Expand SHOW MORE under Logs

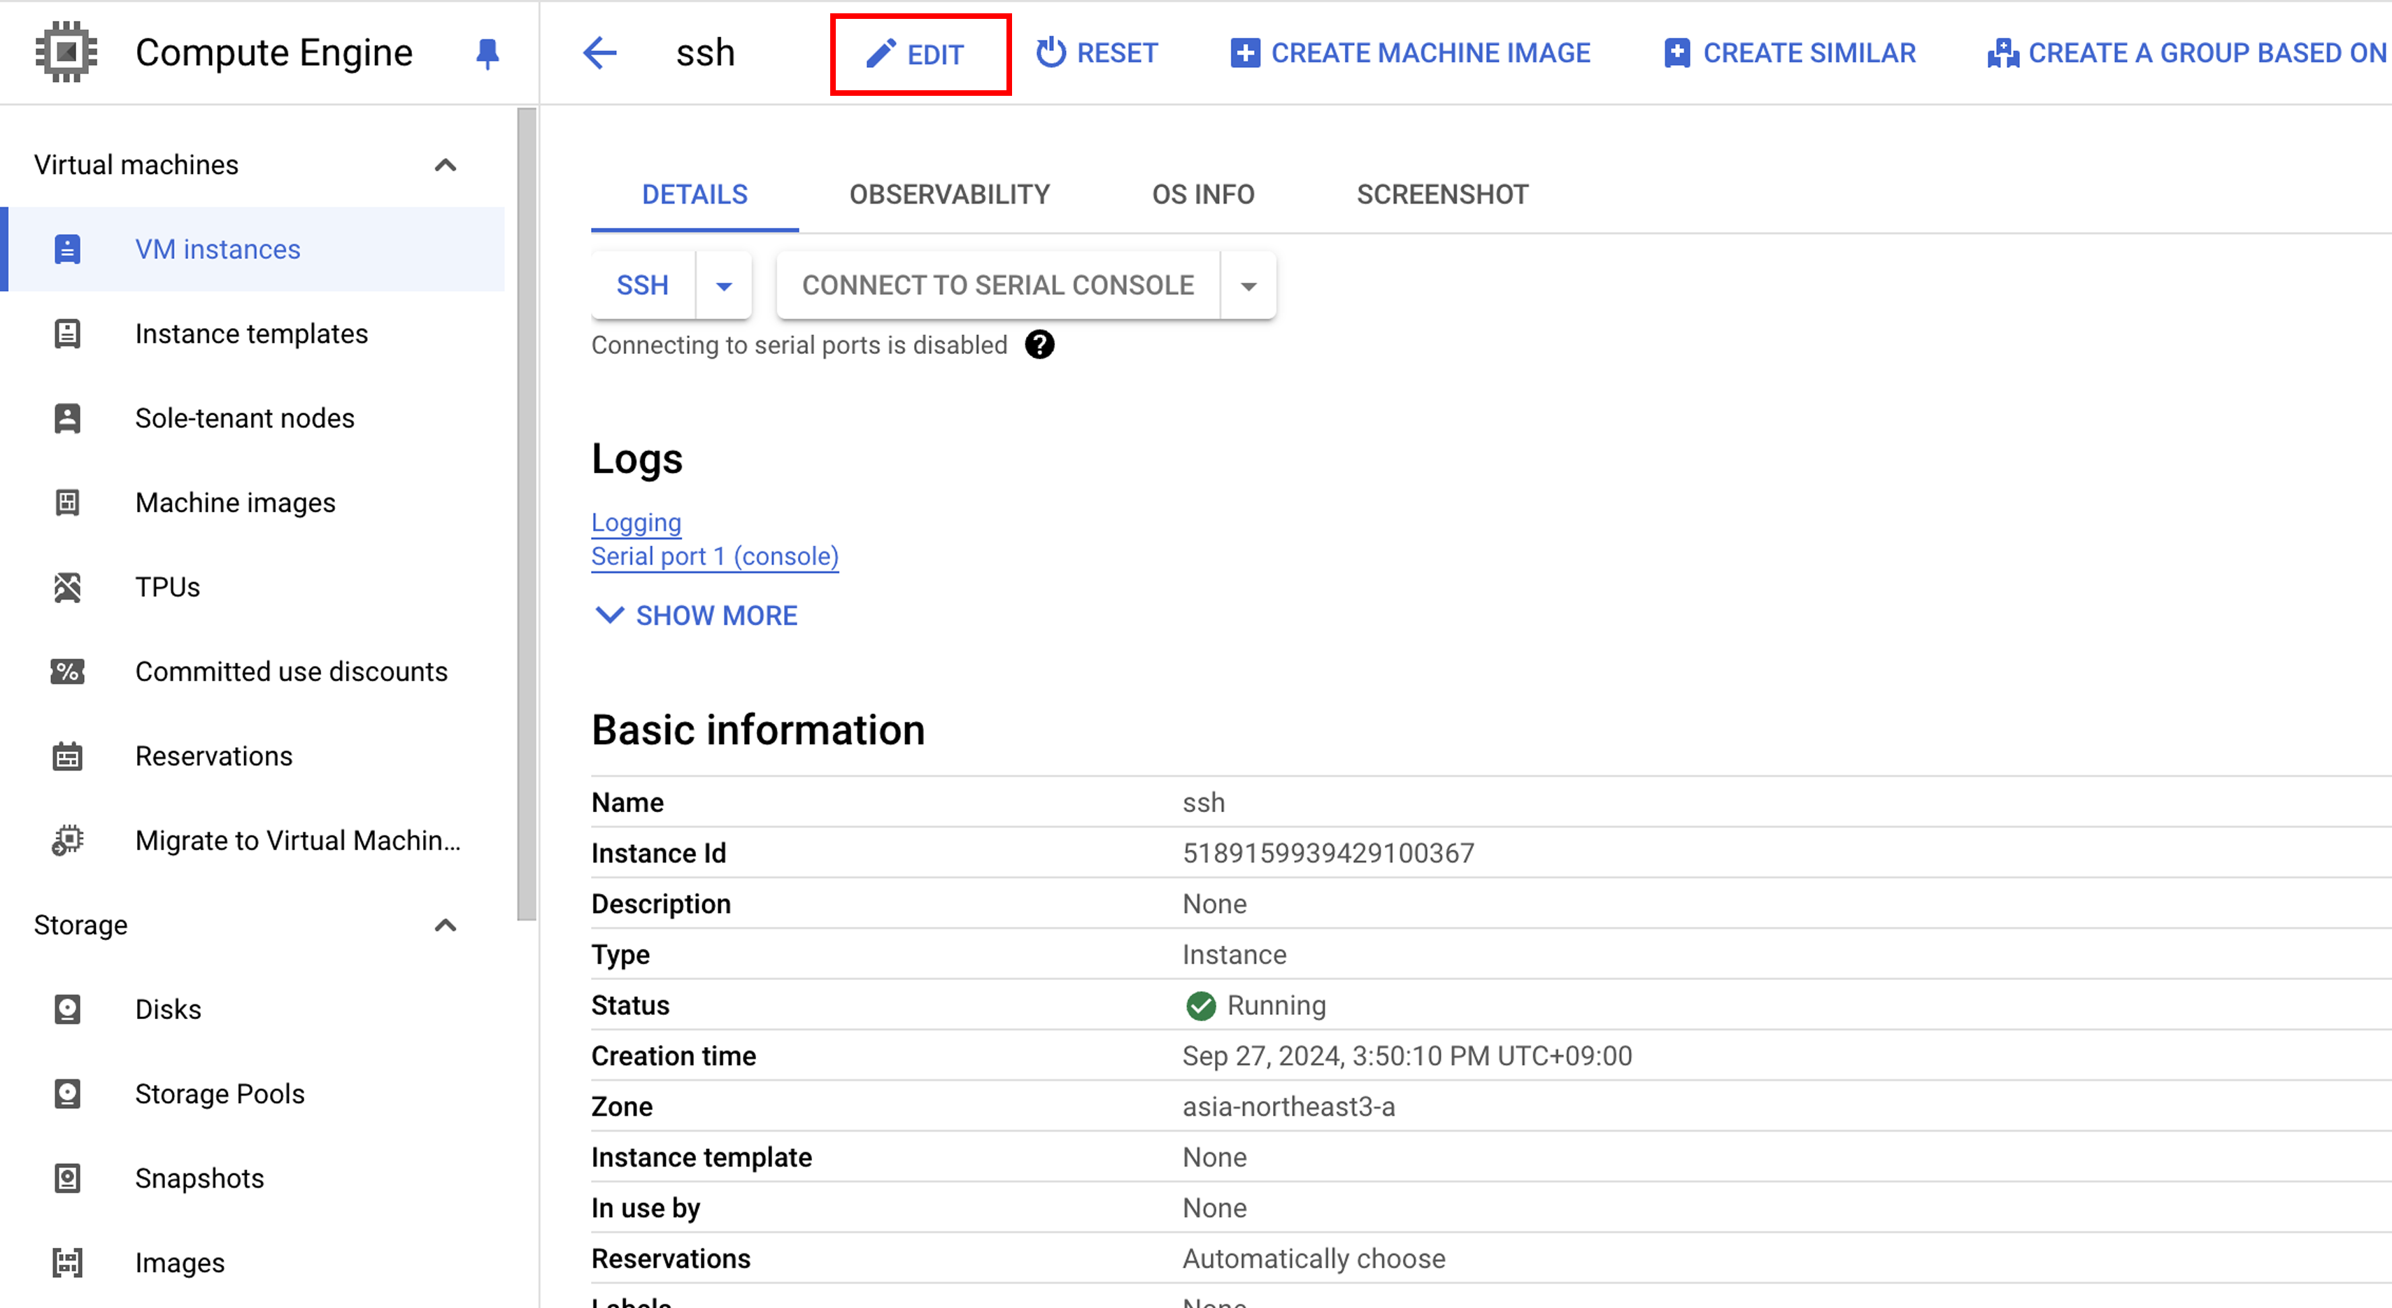click(x=697, y=616)
